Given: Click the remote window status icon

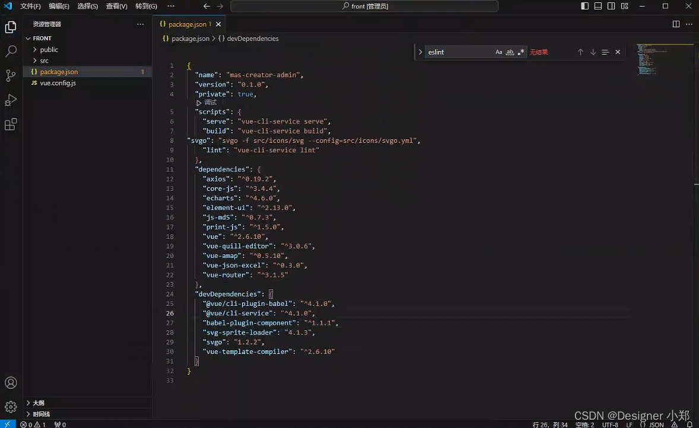Looking at the screenshot, I should (8, 424).
